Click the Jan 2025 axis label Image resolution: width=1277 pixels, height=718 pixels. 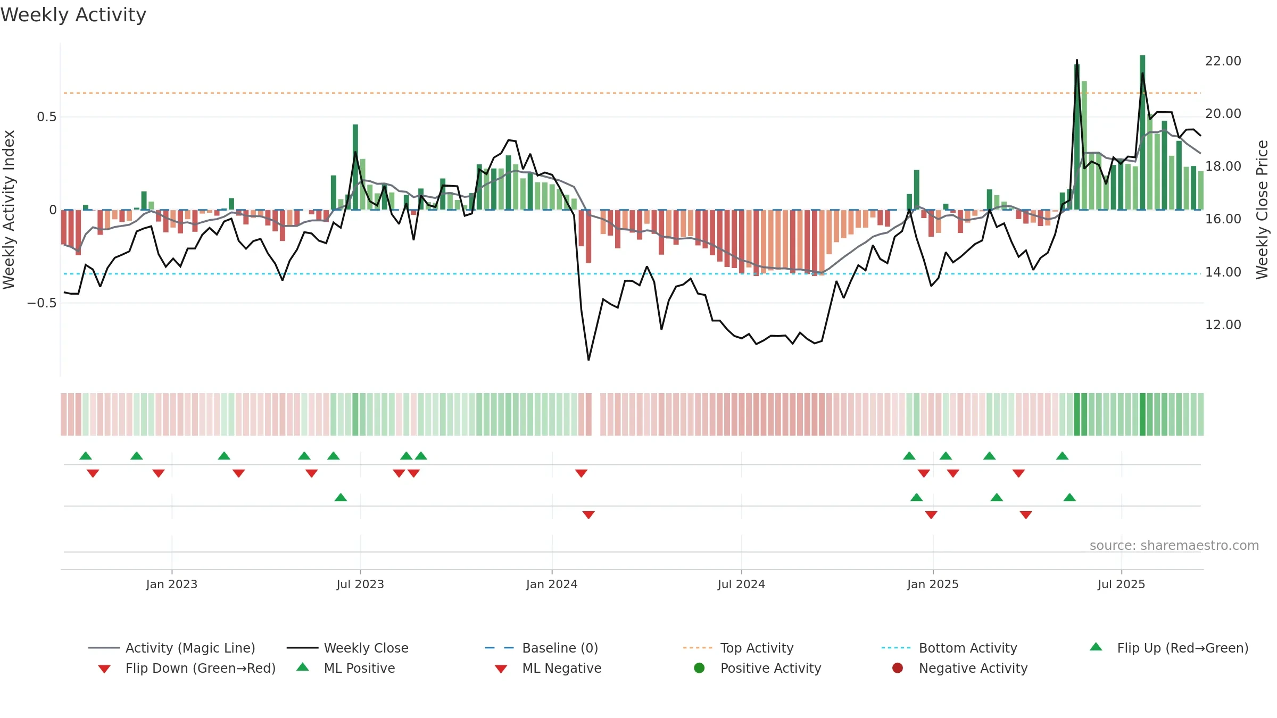pyautogui.click(x=933, y=584)
